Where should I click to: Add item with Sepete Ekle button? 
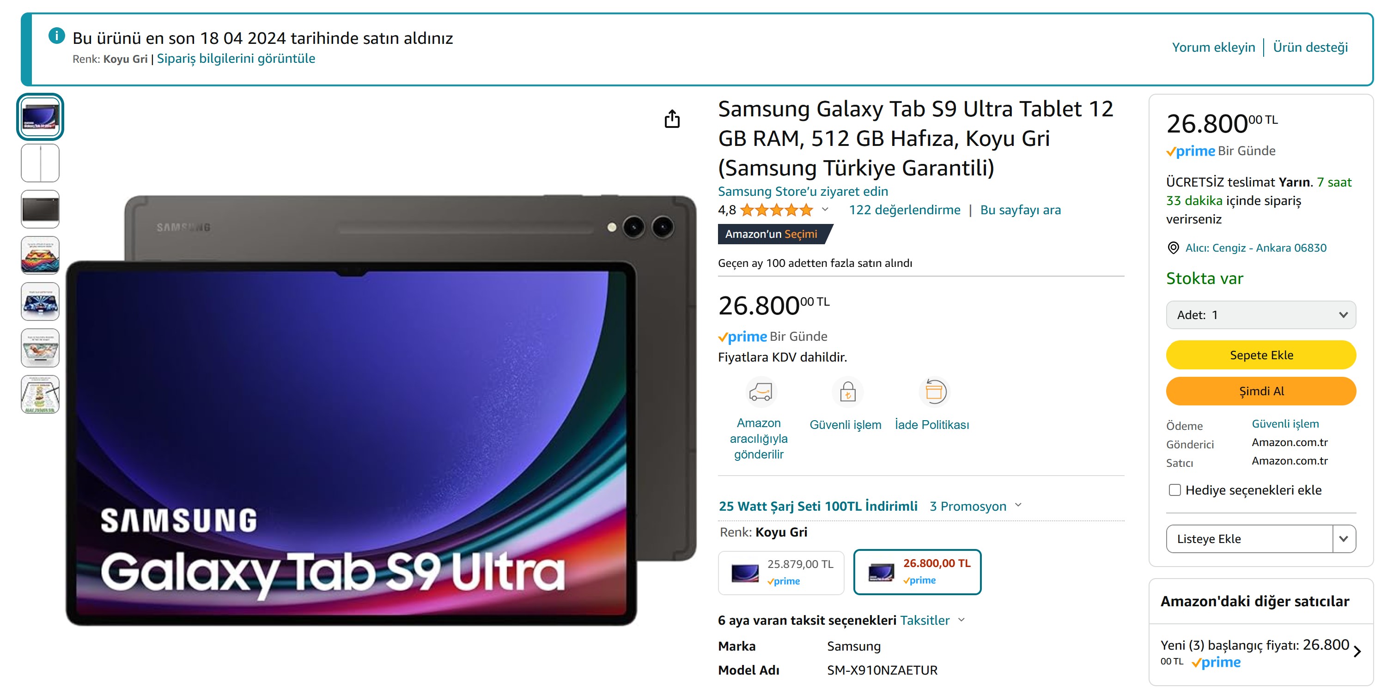click(1261, 355)
